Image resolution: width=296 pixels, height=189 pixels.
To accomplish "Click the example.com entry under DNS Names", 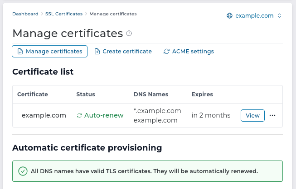I will 155,120.
